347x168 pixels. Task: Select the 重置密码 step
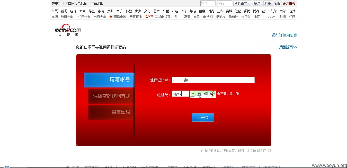click(111, 112)
